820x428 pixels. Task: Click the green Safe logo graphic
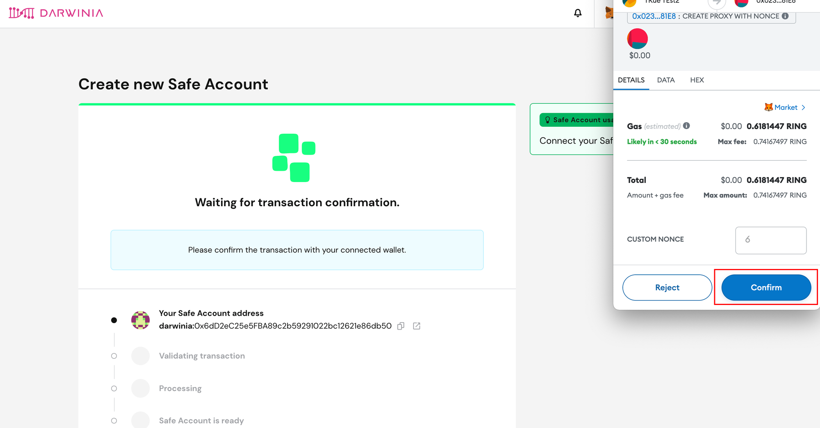click(294, 158)
